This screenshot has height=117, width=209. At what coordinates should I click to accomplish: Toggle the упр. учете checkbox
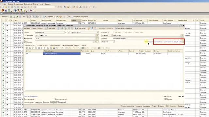[x=114, y=32]
